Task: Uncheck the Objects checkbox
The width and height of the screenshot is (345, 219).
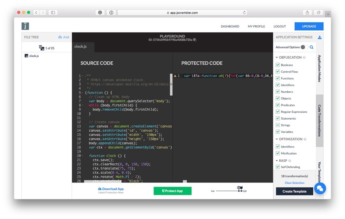Action: (278, 98)
